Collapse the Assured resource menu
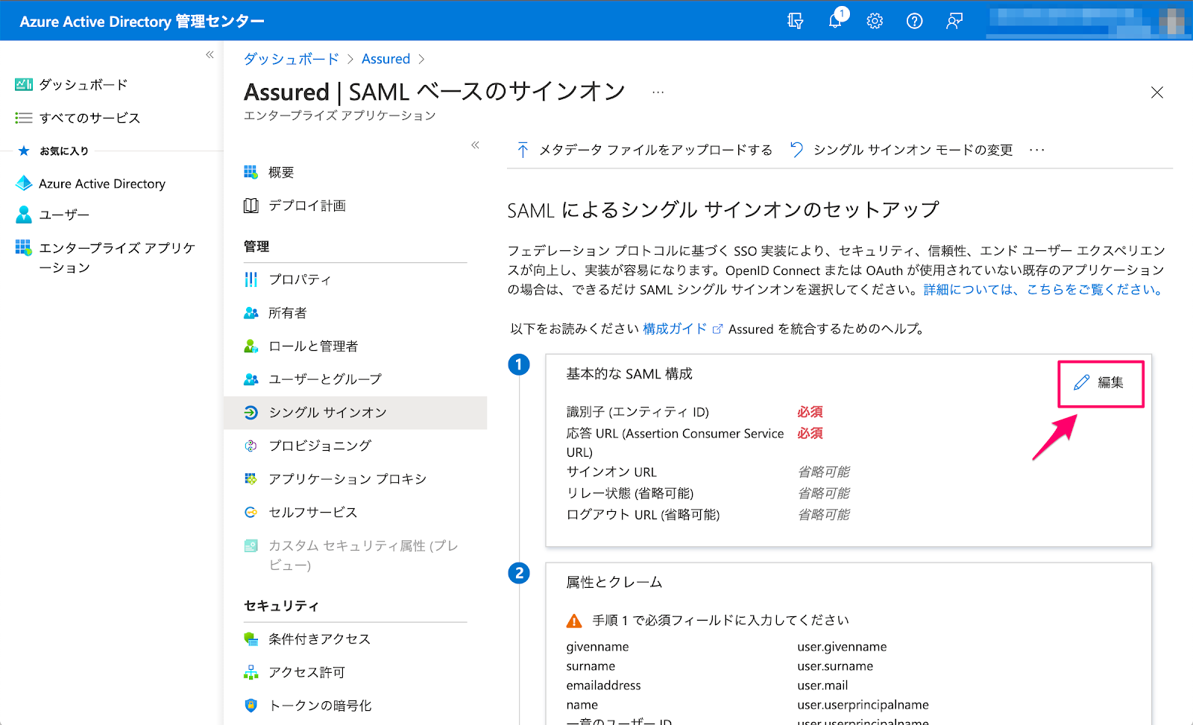This screenshot has height=725, width=1193. point(475,145)
